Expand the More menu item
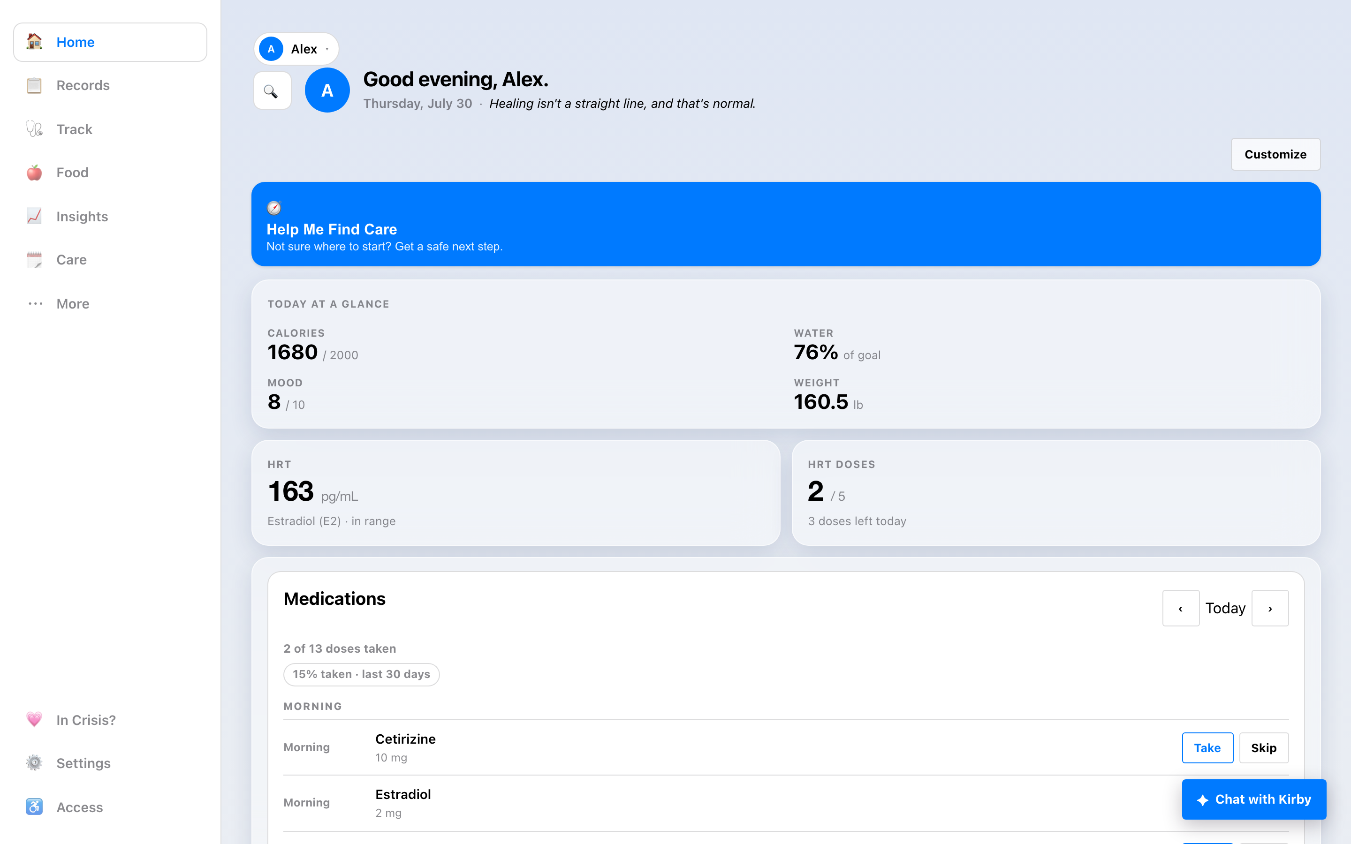1351x844 pixels. click(x=110, y=304)
